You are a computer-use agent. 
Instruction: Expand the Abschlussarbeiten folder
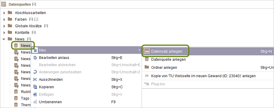4,13
